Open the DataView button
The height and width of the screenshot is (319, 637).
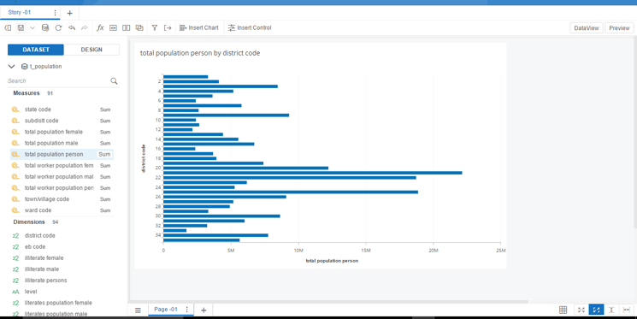587,28
